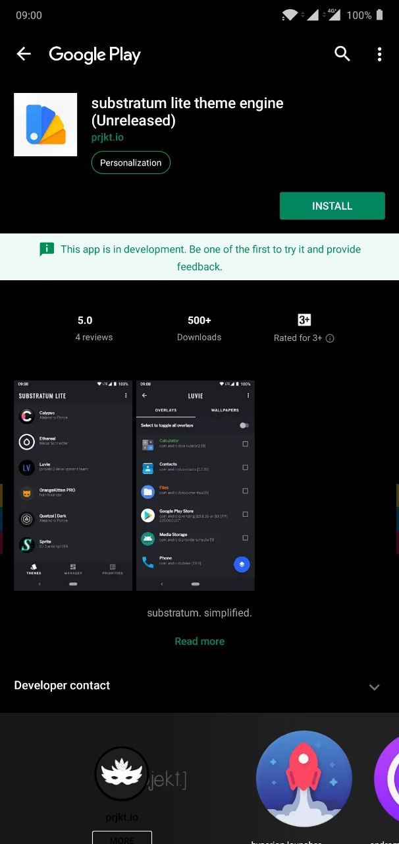The height and width of the screenshot is (844, 399).
Task: Open the rocket hyperion launcher icon
Action: click(x=304, y=779)
